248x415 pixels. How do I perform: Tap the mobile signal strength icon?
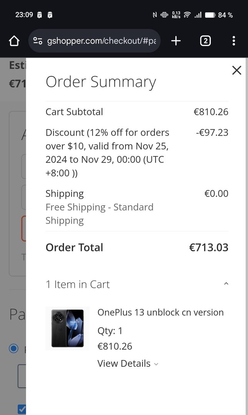click(198, 15)
